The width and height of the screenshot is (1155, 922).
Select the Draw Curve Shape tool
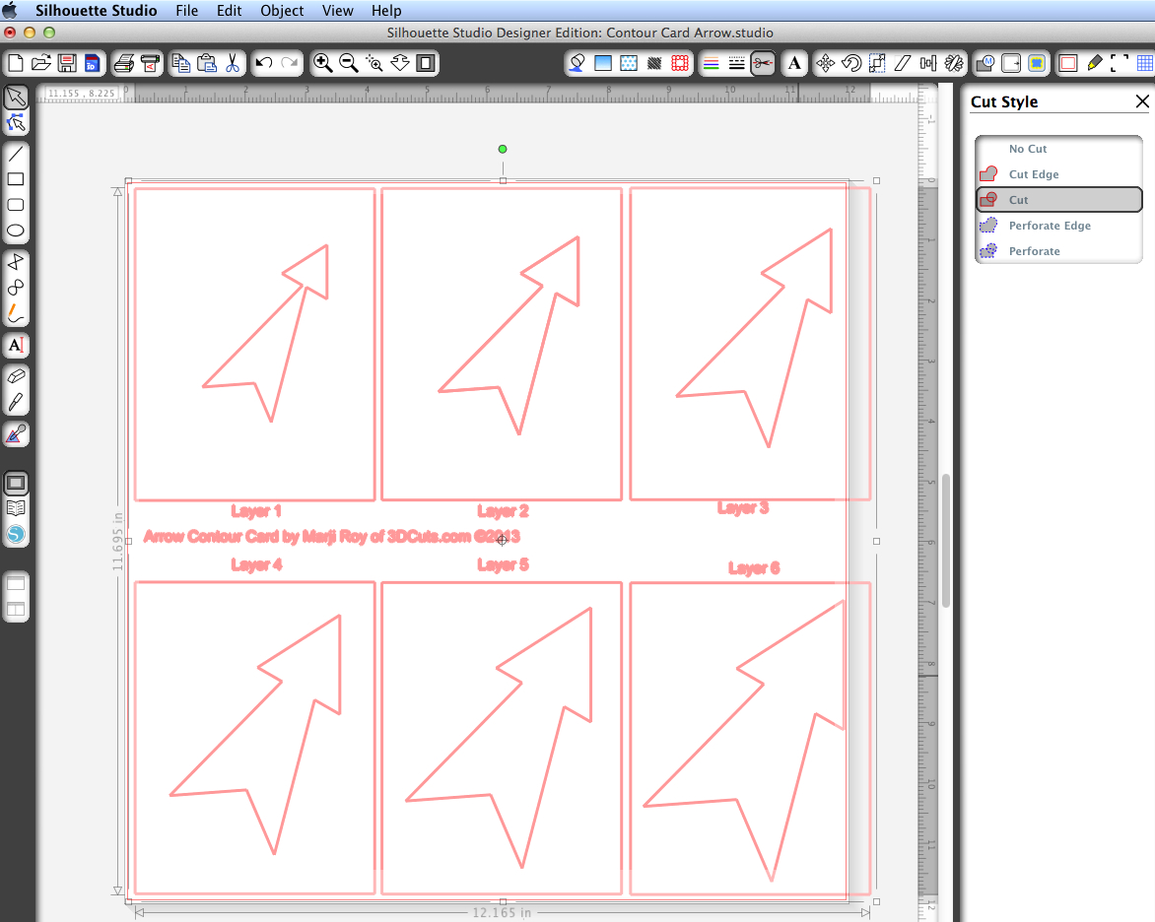pyautogui.click(x=16, y=288)
